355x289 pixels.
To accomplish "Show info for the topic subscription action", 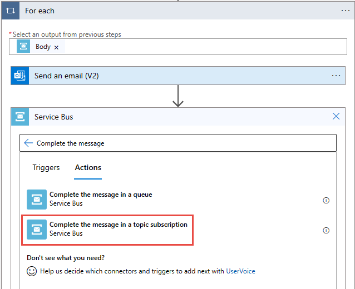I will [x=326, y=230].
